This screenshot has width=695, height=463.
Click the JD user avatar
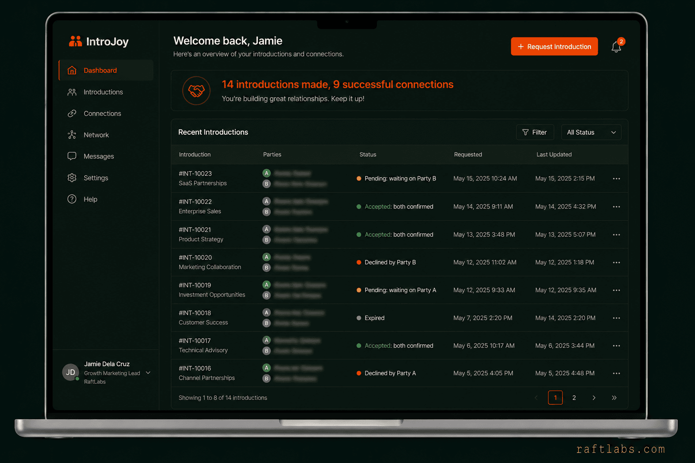pyautogui.click(x=71, y=372)
